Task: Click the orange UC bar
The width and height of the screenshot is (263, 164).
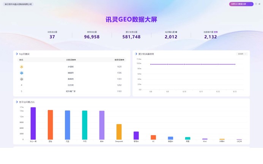Action: click(x=153, y=137)
